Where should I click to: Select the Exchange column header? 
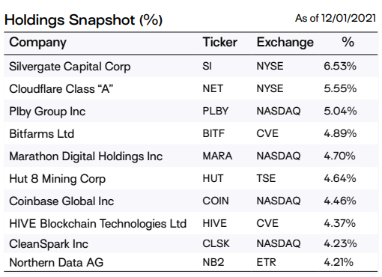[285, 43]
